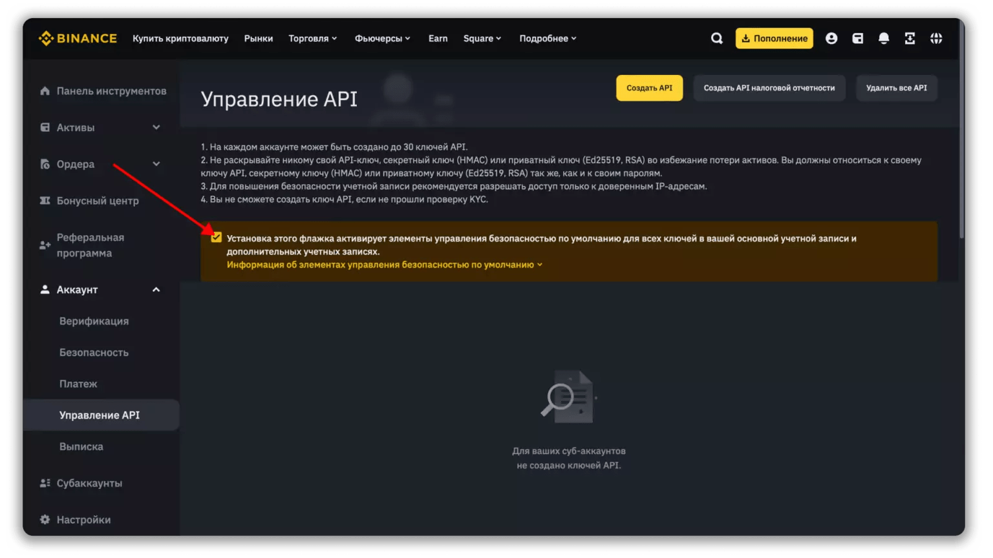993x558 pixels.
Task: Click the Субаккаунты people icon
Action: point(45,483)
